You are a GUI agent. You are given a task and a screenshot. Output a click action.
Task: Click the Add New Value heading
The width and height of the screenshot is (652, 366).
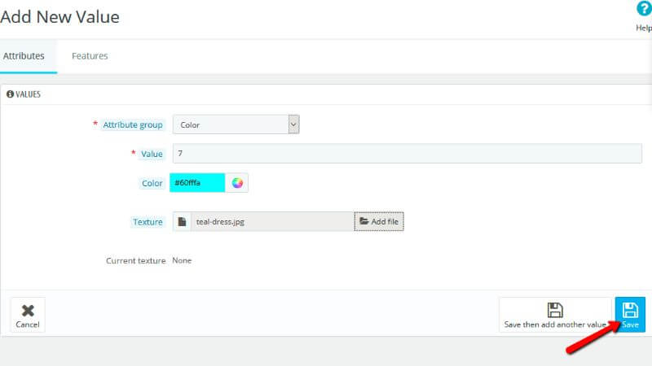tap(59, 17)
